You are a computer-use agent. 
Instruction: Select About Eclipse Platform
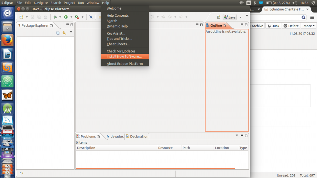click(125, 64)
